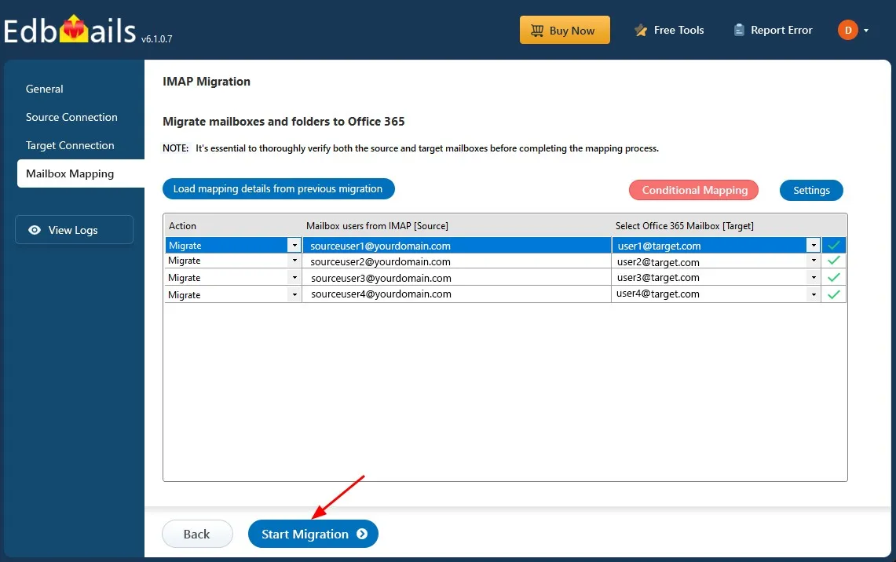Click the Mailbox users from IMAP [Source] header
This screenshot has height=562, width=896.
(377, 225)
